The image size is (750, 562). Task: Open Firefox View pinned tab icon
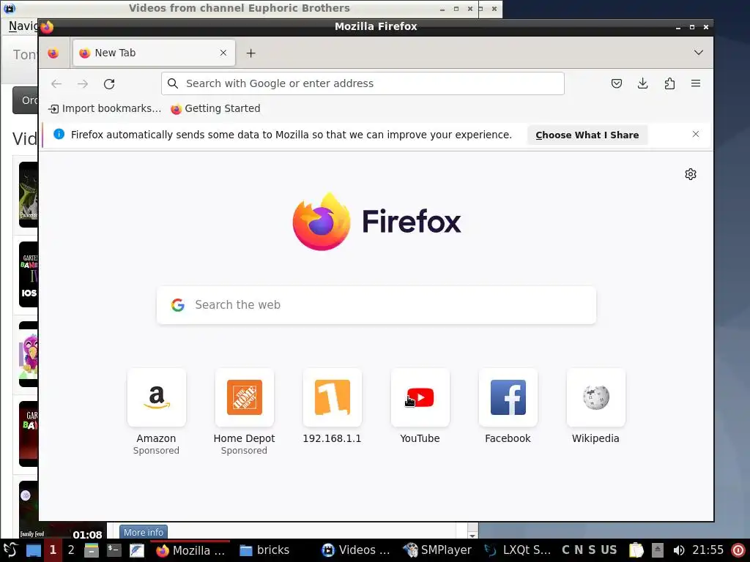53,53
